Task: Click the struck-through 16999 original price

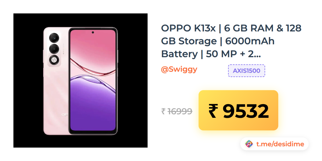Action: point(180,111)
